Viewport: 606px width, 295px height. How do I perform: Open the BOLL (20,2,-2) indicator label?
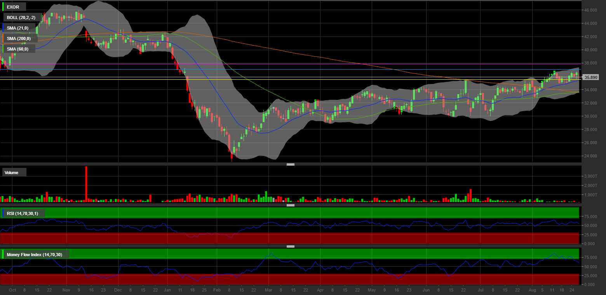tap(22, 17)
